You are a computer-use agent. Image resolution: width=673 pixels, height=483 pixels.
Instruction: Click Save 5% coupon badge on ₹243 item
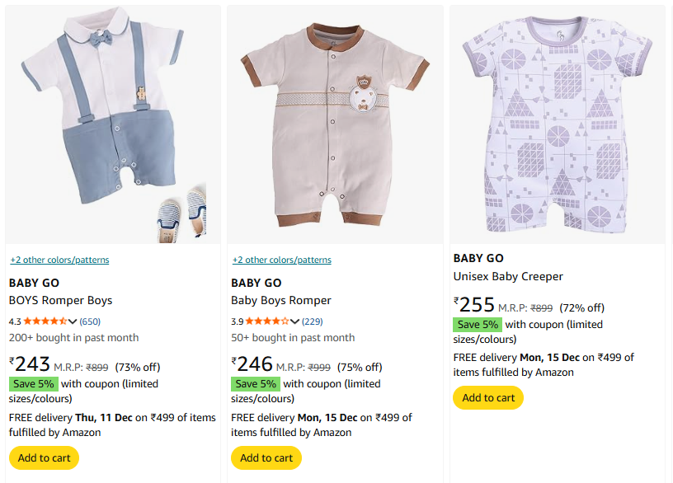coord(34,384)
